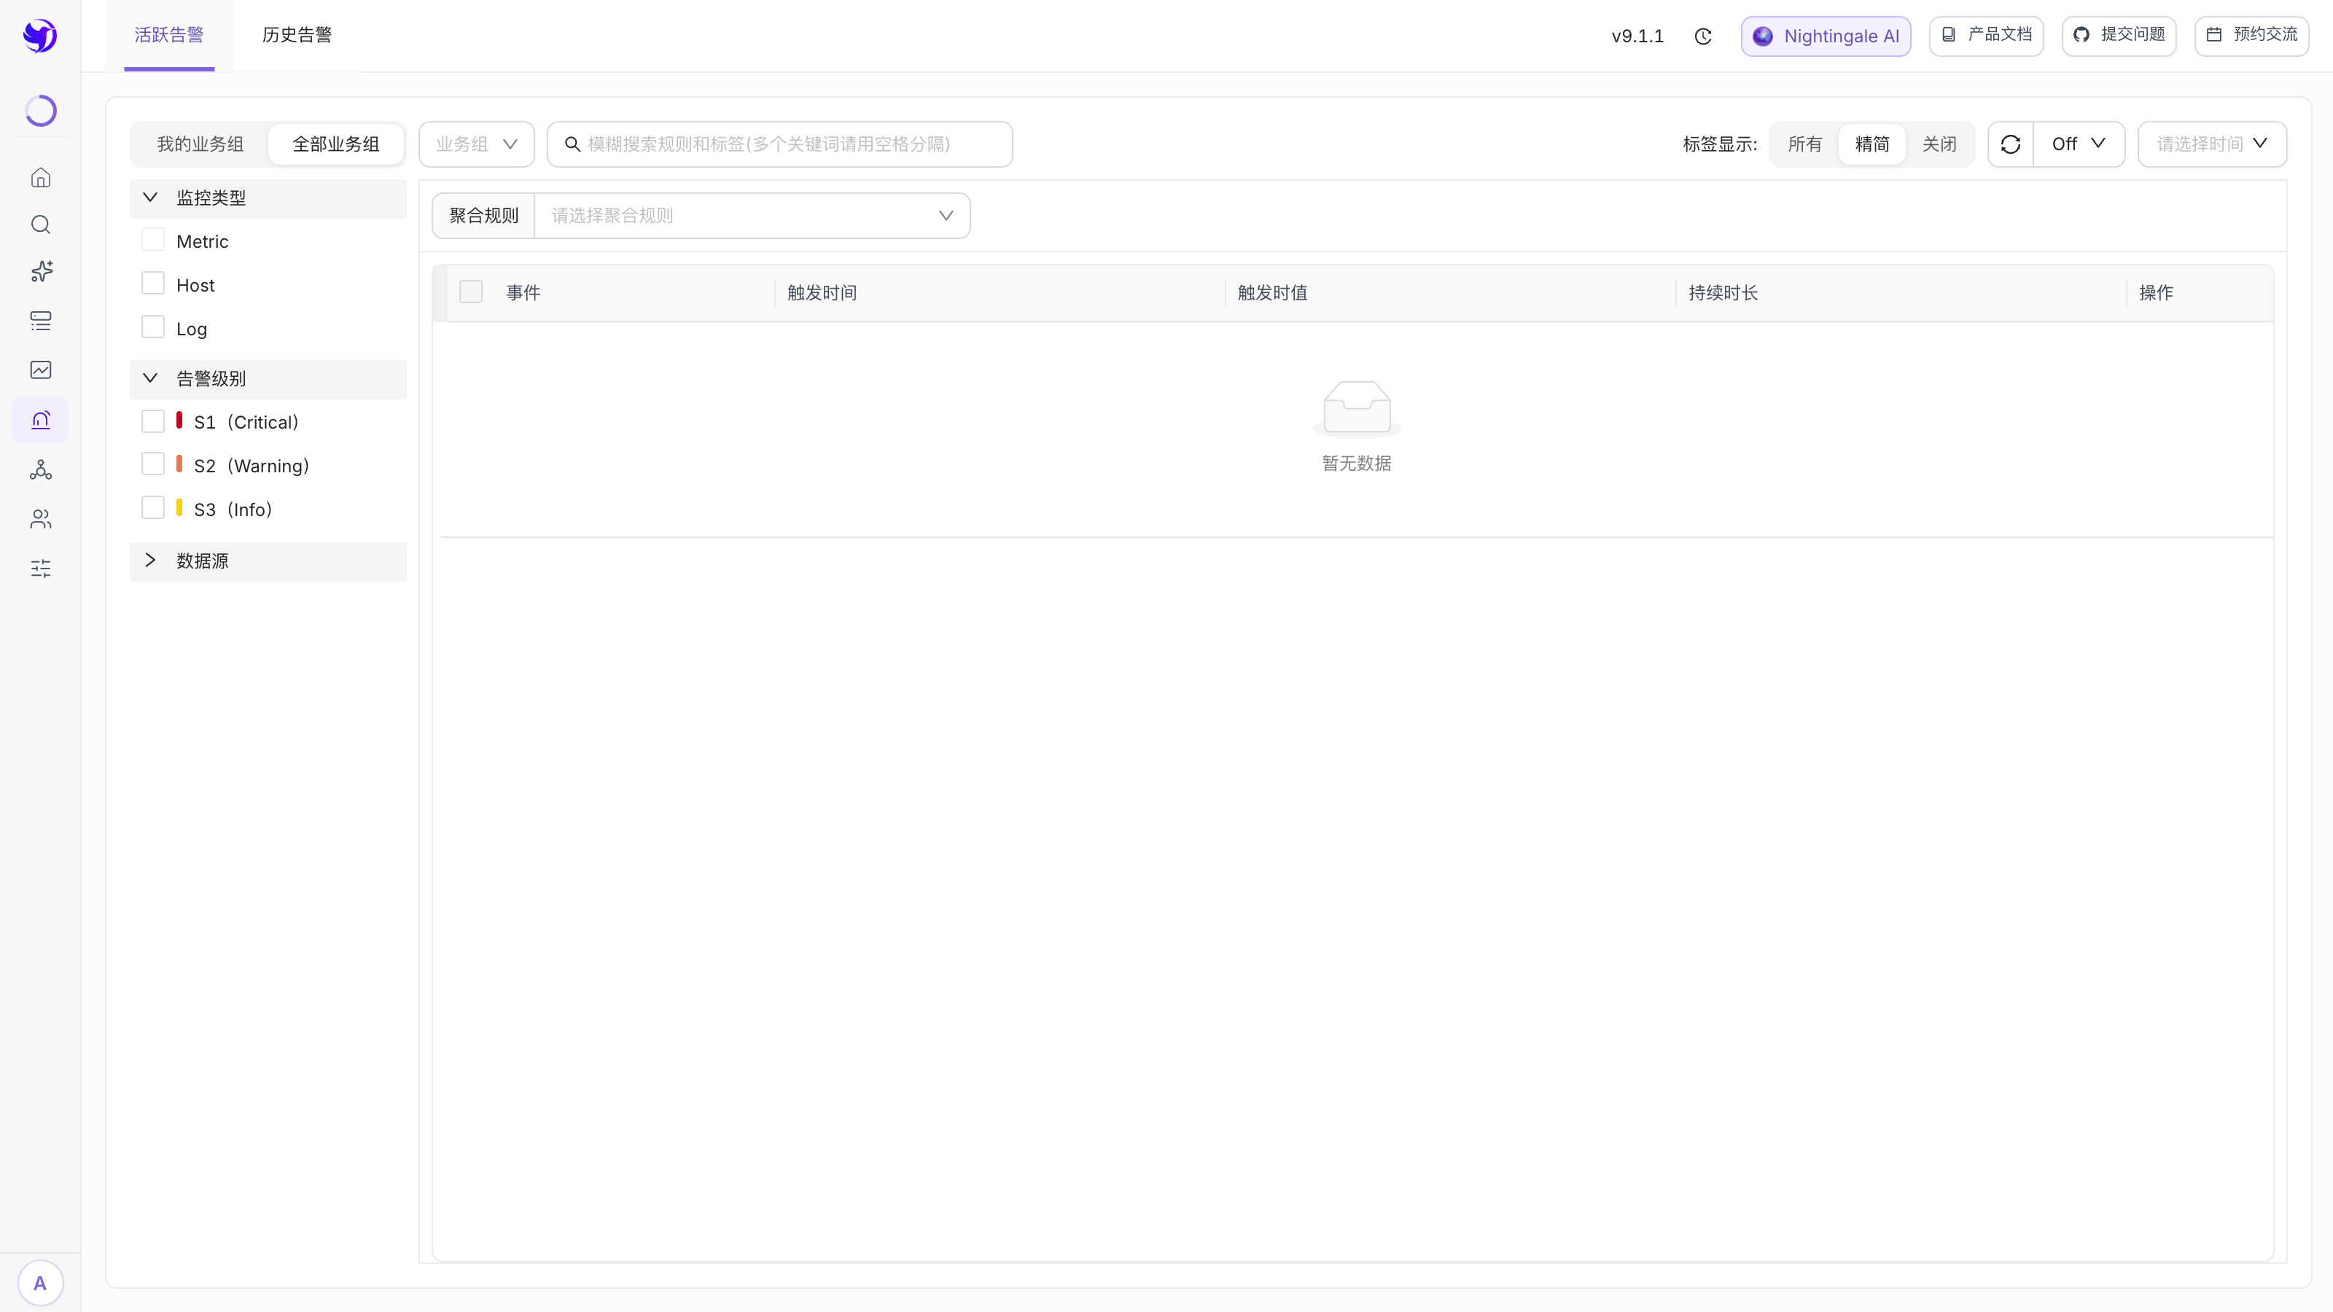Expand the 数据源 section
Image resolution: width=2333 pixels, height=1312 pixels.
pos(268,561)
